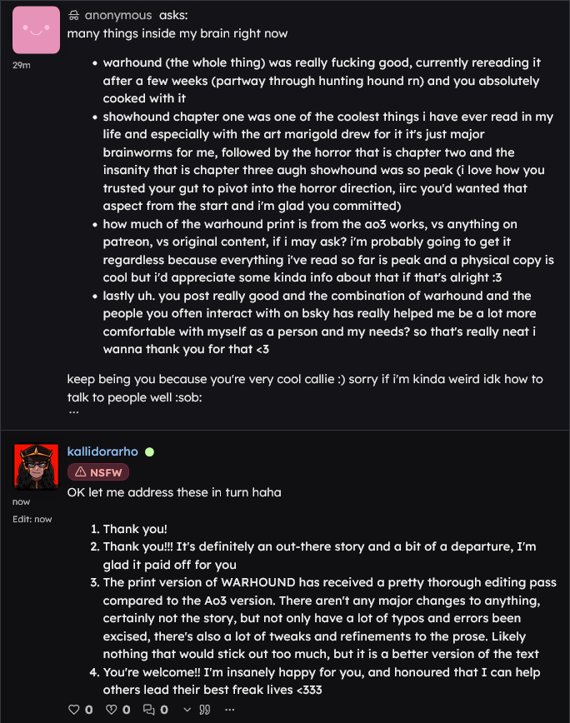Click the 29m timestamp on the ask
Viewport: 570px width, 723px height.
[x=22, y=65]
